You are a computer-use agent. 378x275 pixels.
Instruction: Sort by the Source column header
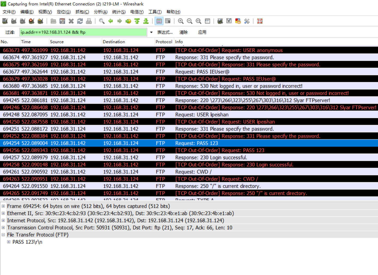click(75, 42)
